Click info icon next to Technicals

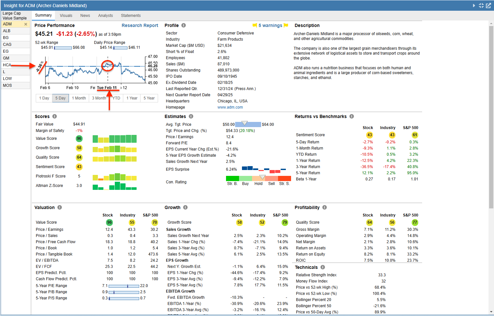click(x=323, y=267)
